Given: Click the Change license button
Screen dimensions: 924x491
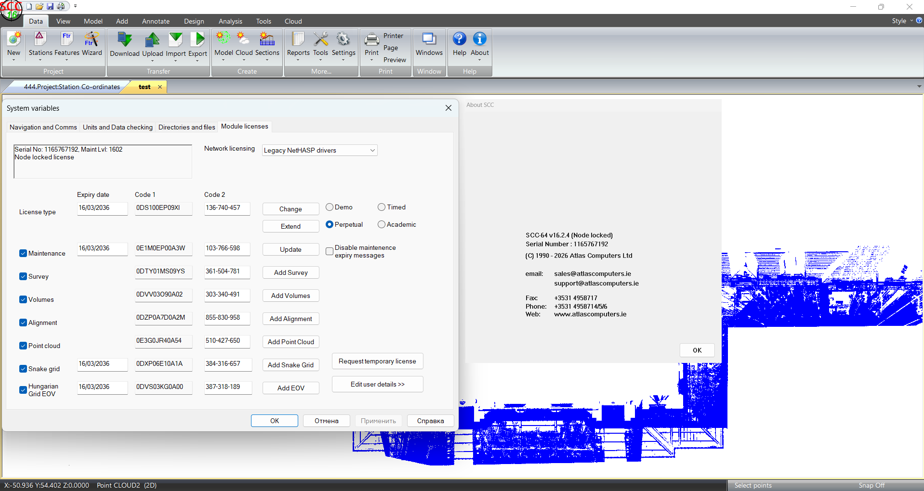Looking at the screenshot, I should (290, 209).
